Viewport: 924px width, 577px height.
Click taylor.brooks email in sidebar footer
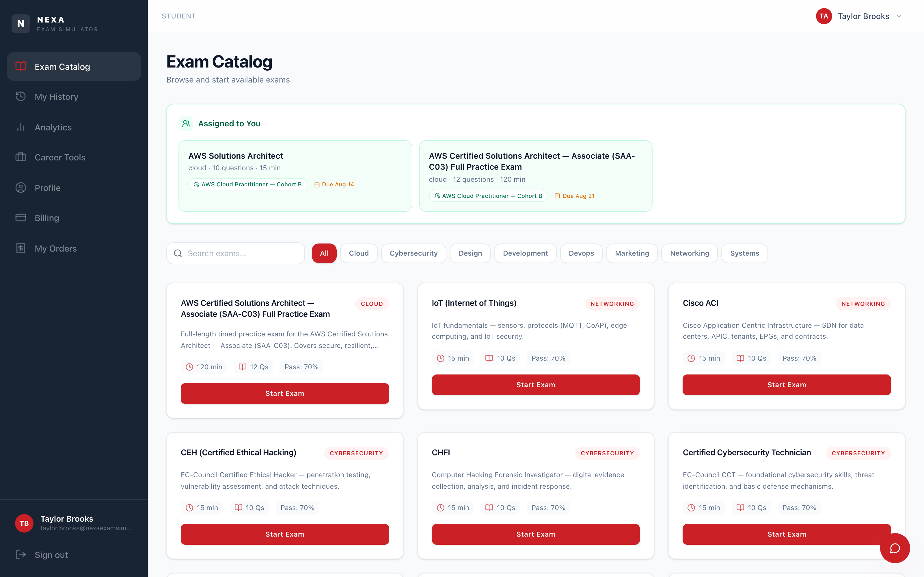[x=86, y=528]
